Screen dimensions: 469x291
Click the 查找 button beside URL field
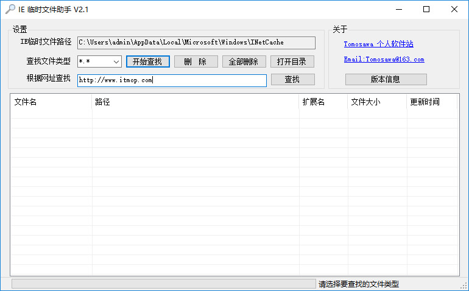(292, 80)
